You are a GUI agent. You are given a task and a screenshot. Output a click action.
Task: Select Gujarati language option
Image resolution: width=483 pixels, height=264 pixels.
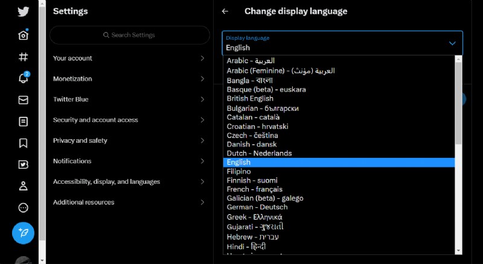pos(339,227)
